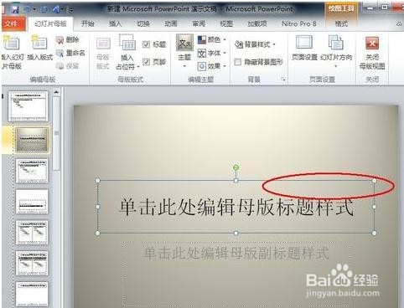
Task: Open the 效果 (Effects) theme dropdown
Action: [212, 66]
